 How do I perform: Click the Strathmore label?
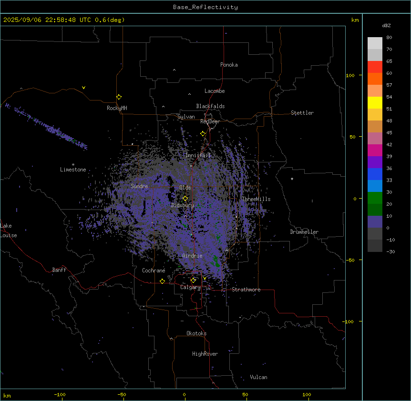pyautogui.click(x=246, y=290)
